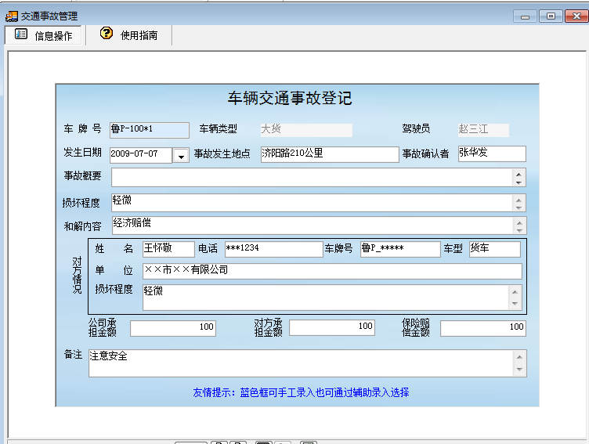The width and height of the screenshot is (589, 444).
Task: Click the 车牌号 field 鲁P-100*1
Action: pyautogui.click(x=149, y=130)
